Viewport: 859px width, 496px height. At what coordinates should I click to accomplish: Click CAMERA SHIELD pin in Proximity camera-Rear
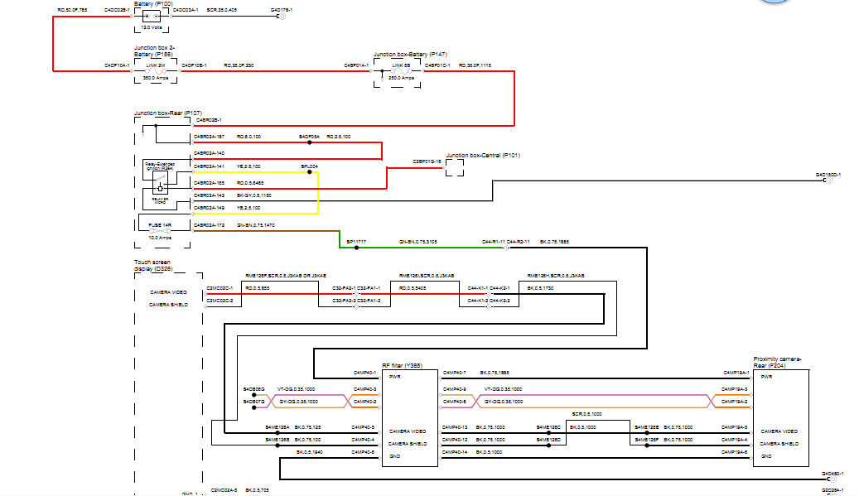(779, 444)
